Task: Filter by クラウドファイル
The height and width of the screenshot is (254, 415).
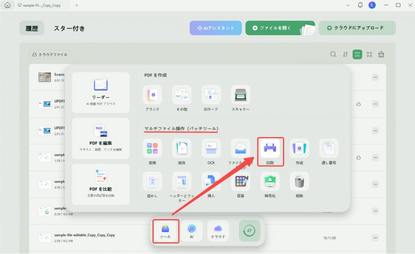Action: click(50, 54)
